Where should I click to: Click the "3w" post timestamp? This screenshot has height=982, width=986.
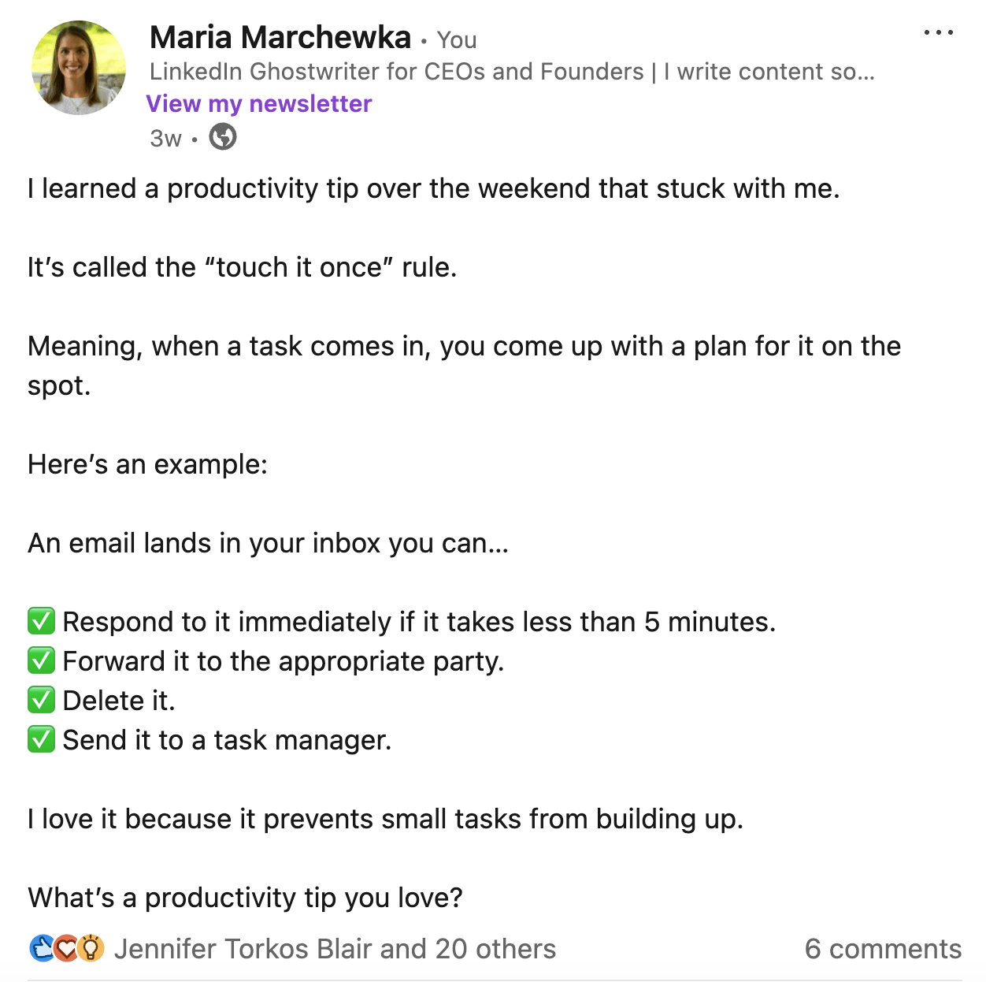[x=165, y=139]
